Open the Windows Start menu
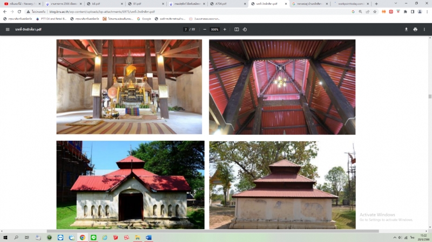This screenshot has width=432, height=242. [x=5, y=238]
